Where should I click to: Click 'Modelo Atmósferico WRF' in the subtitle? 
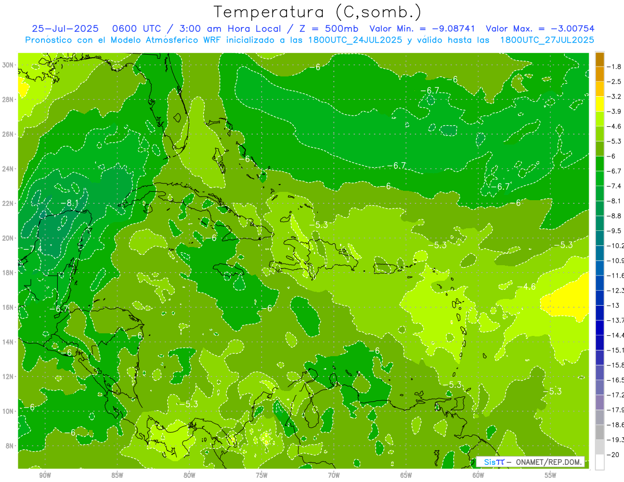click(x=157, y=40)
